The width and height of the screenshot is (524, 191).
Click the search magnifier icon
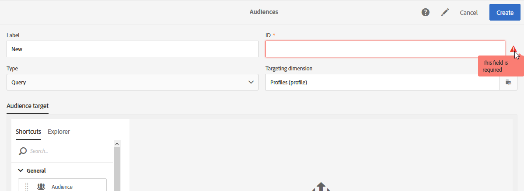[23, 151]
